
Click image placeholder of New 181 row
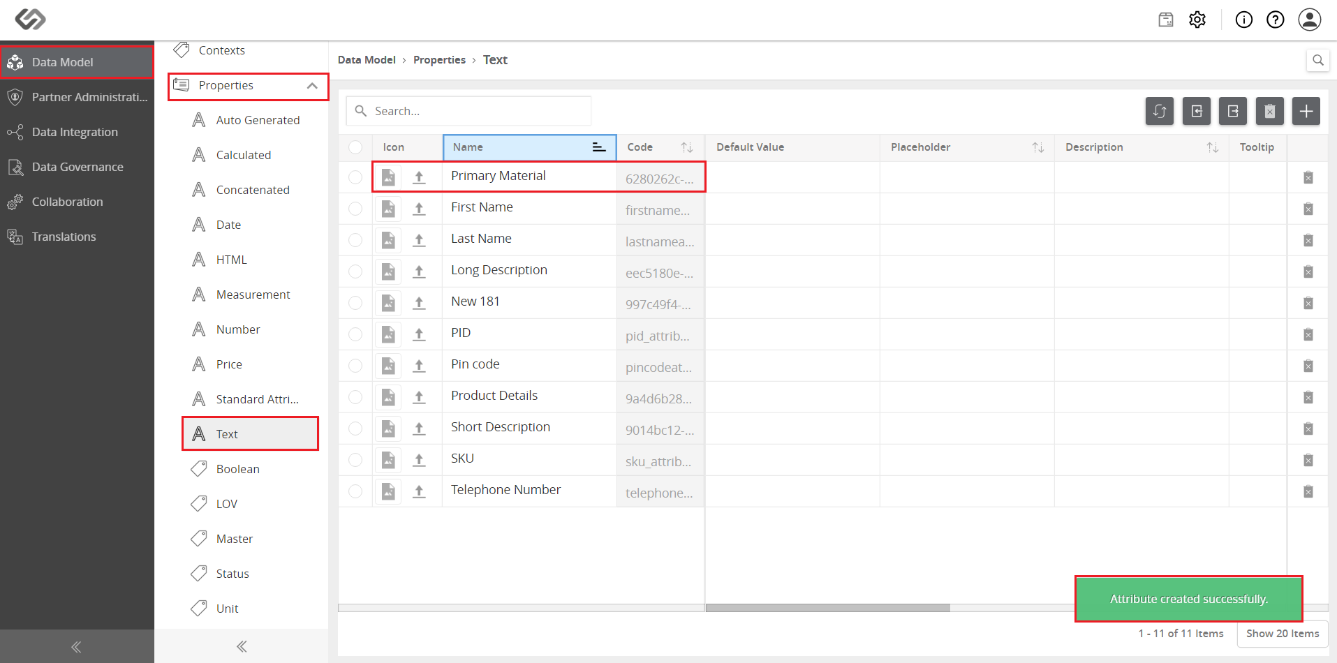(x=388, y=303)
